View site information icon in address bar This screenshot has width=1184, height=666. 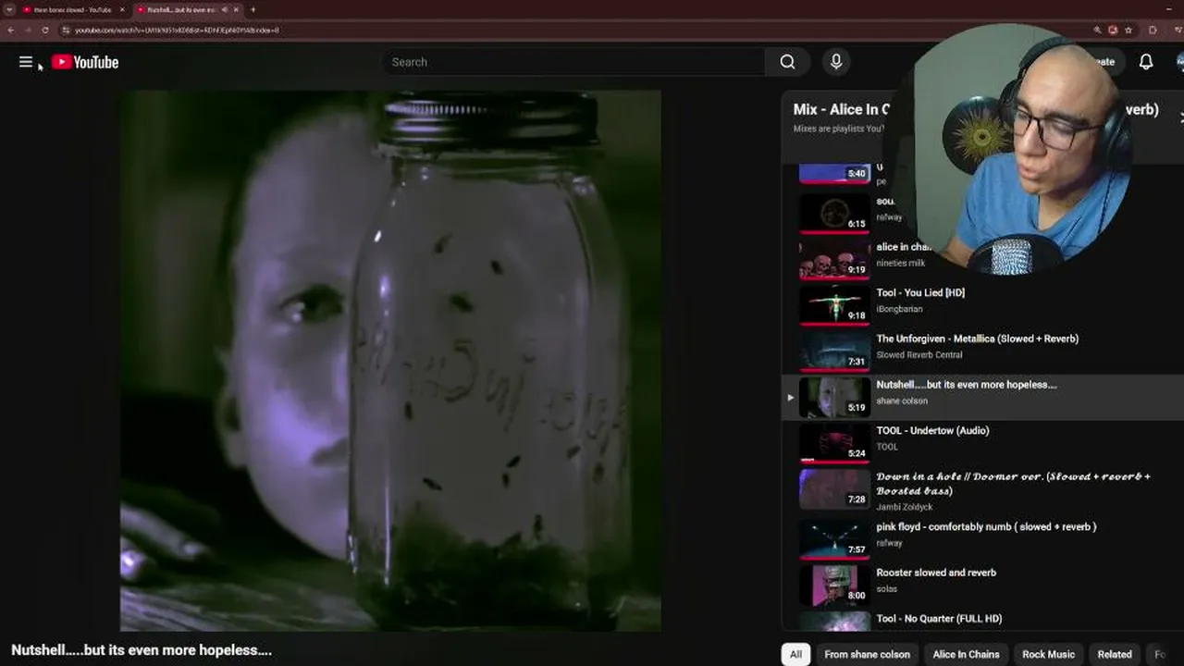point(66,30)
